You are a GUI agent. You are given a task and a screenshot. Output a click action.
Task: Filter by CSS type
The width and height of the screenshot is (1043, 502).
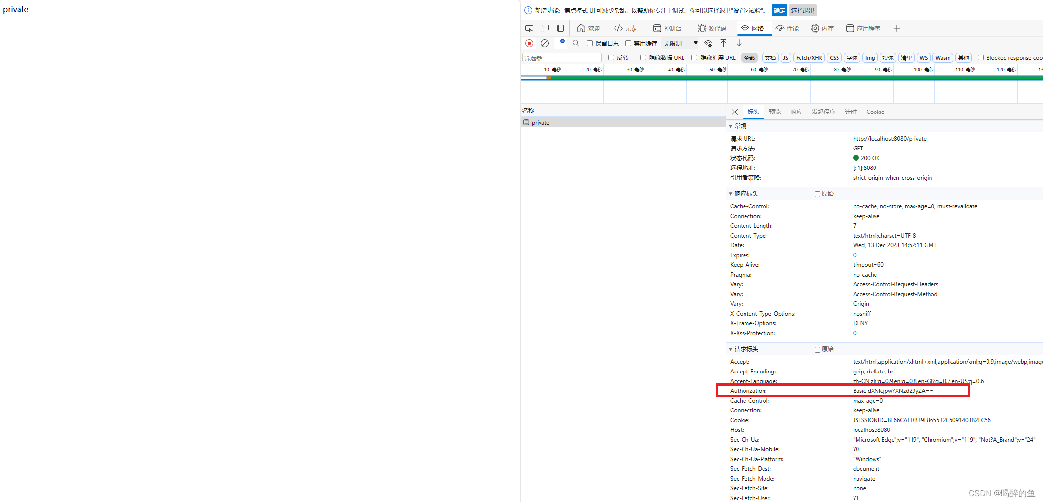pos(835,58)
